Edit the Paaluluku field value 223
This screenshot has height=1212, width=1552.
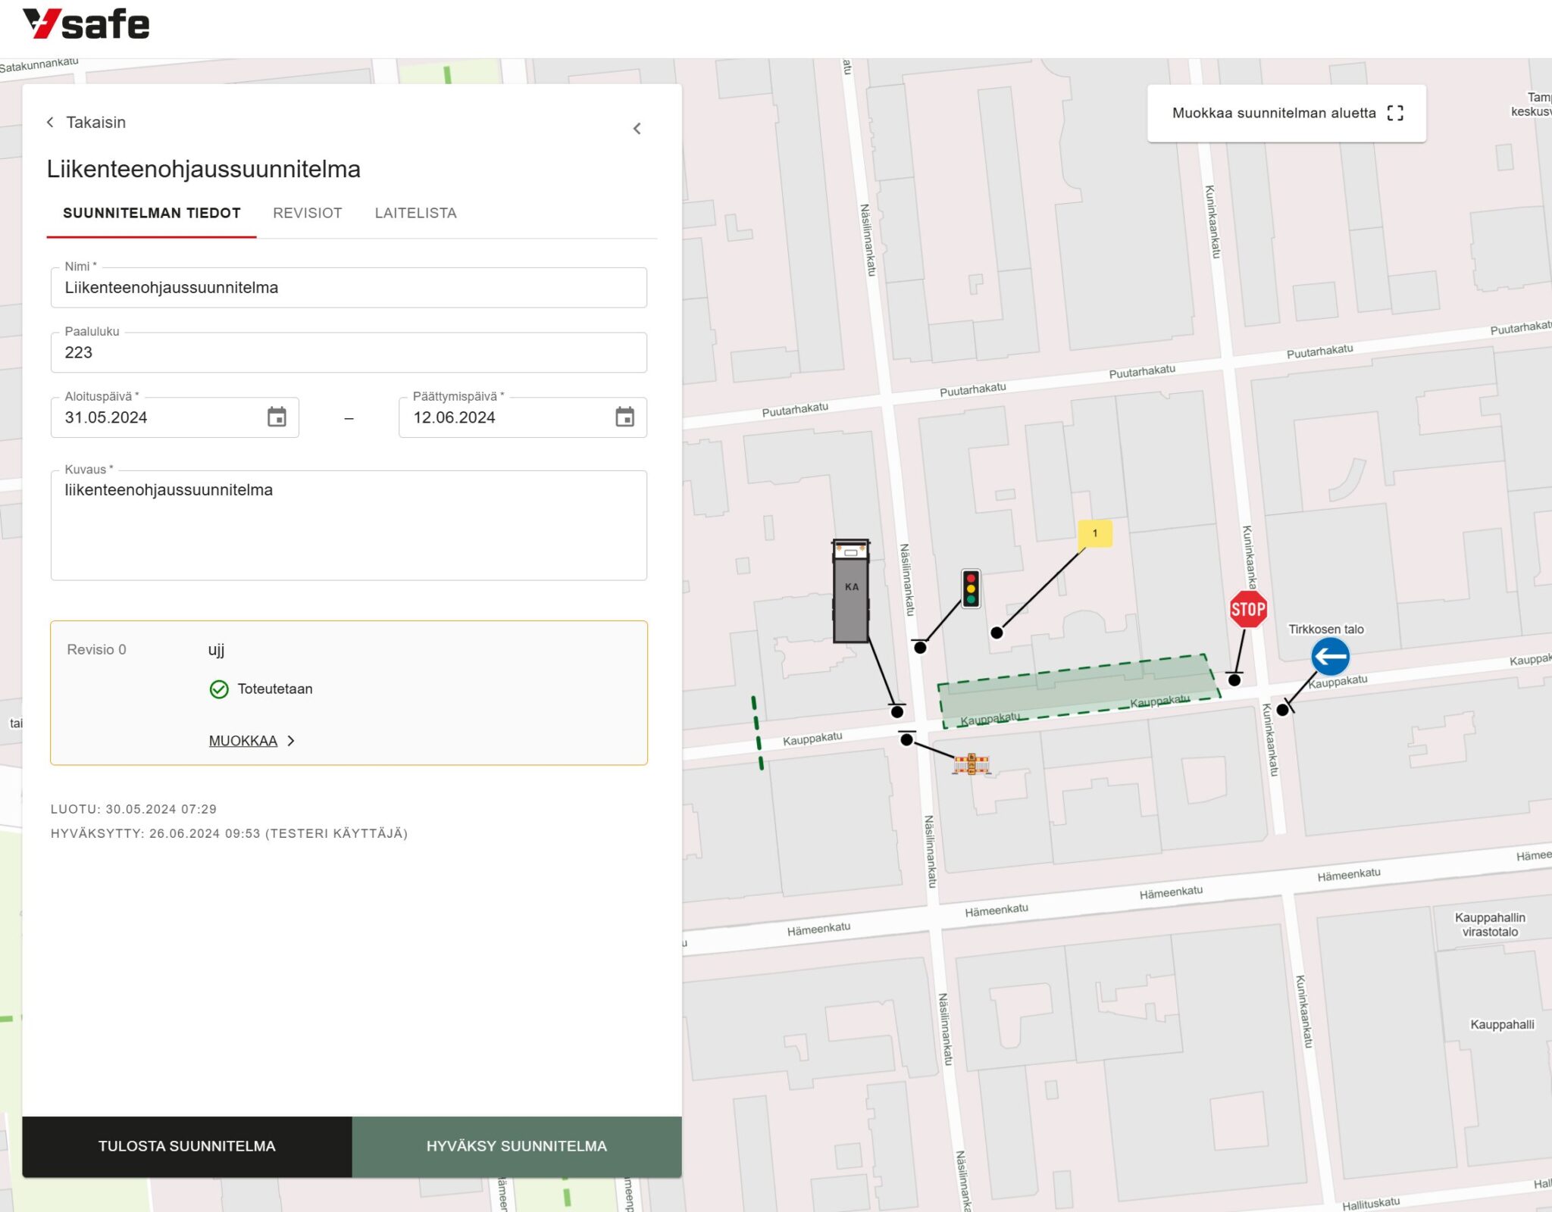coord(349,352)
